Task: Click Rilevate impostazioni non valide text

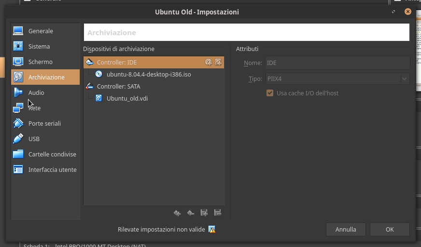Action: coord(161,230)
